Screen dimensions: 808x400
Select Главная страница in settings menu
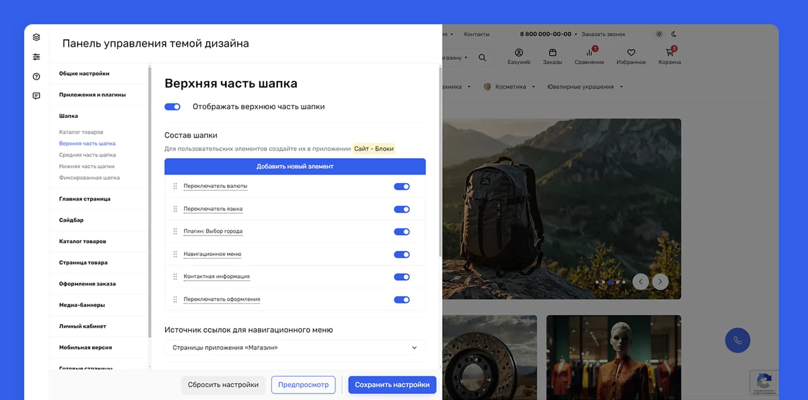click(85, 199)
